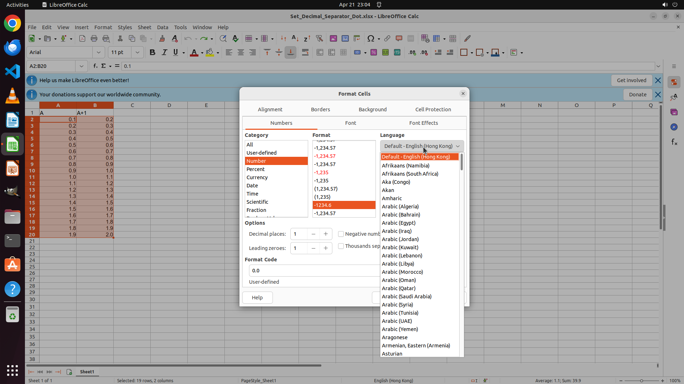Click the Format as Percent icon

(374, 53)
